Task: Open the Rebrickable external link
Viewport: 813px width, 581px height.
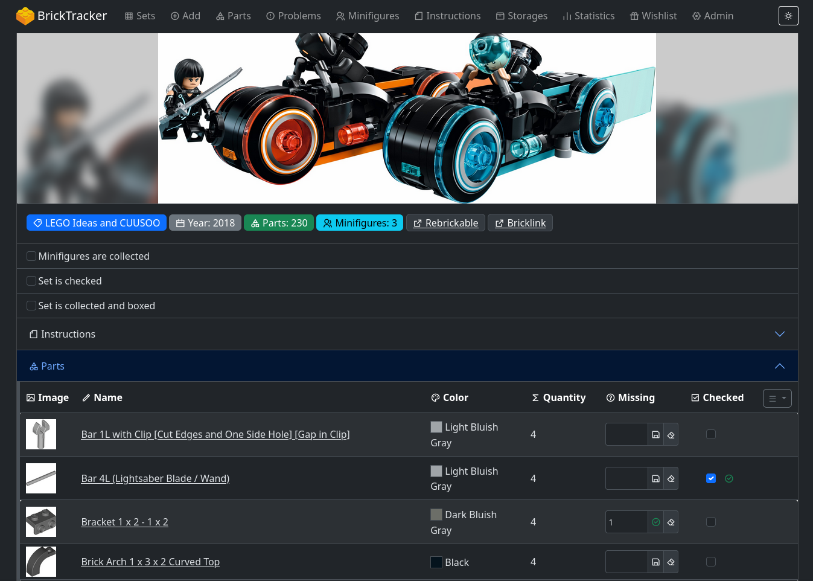Action: 445,223
